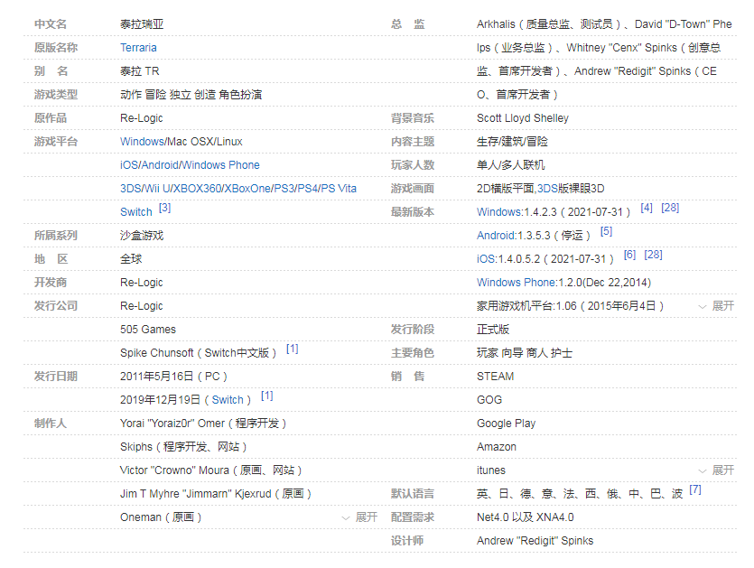754x568 pixels.
Task: Open reference [28] beside Windows version
Action: tap(670, 208)
